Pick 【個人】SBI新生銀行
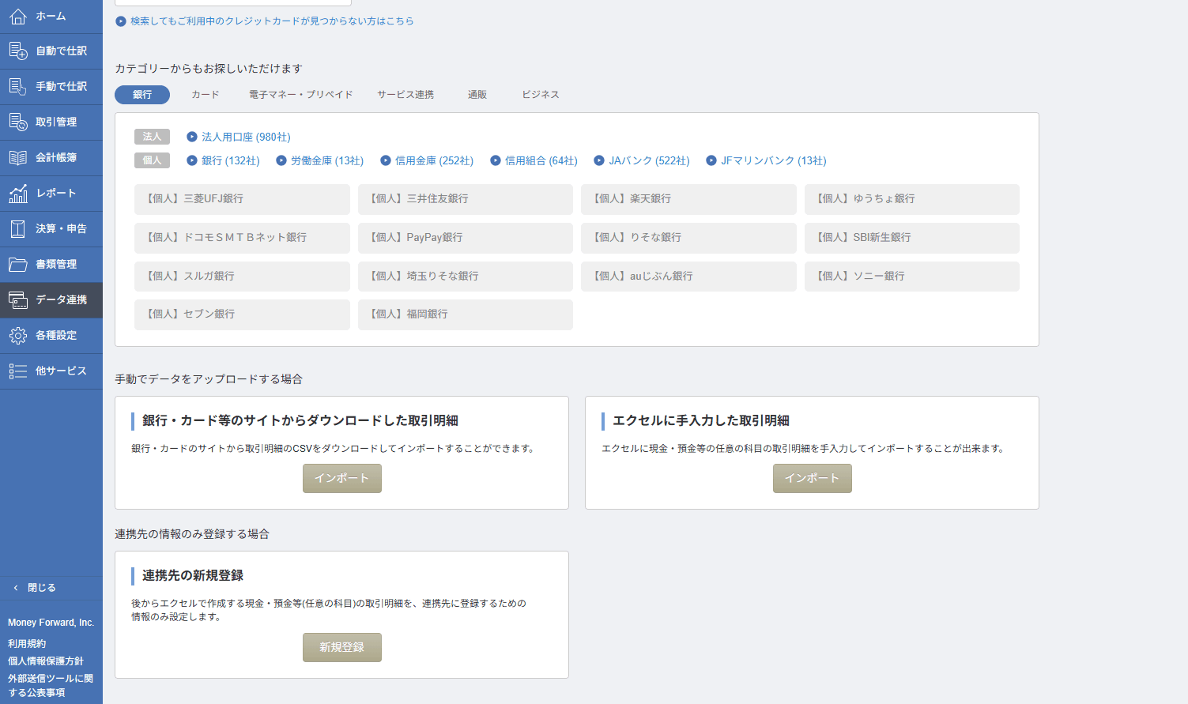The height and width of the screenshot is (704, 1188). pyautogui.click(x=912, y=238)
